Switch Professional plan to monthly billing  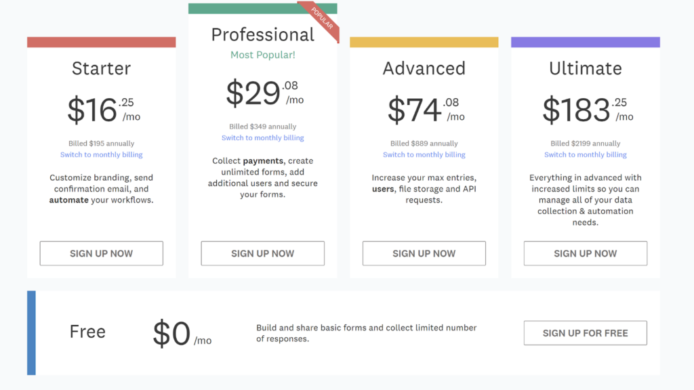[x=262, y=138]
